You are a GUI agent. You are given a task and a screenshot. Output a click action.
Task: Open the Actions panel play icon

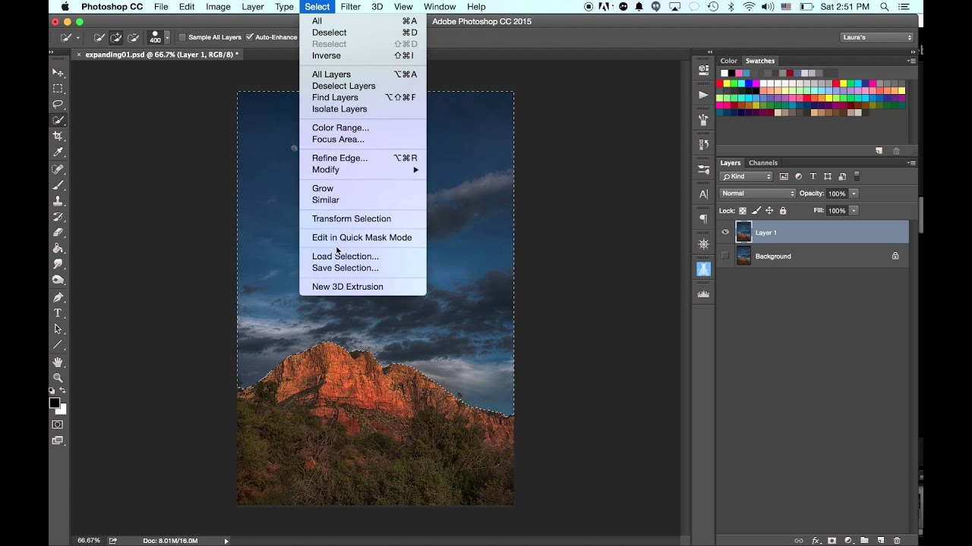tap(703, 95)
